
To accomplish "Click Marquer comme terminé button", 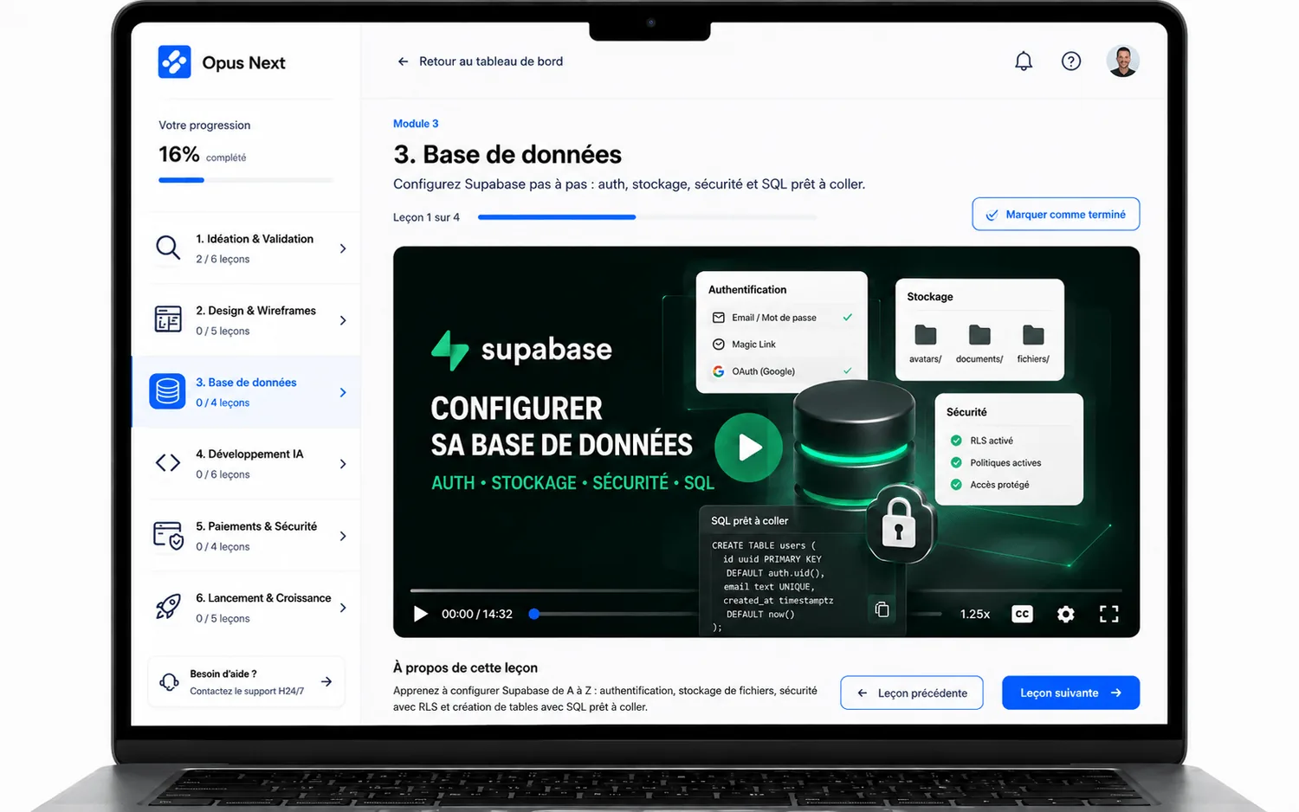I will tap(1056, 214).
